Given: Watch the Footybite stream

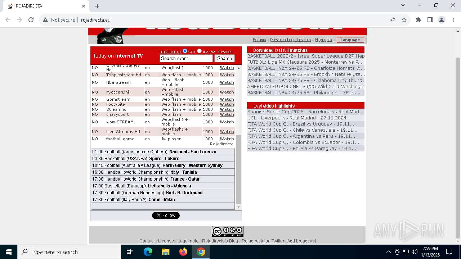Looking at the screenshot, I should pos(227,104).
